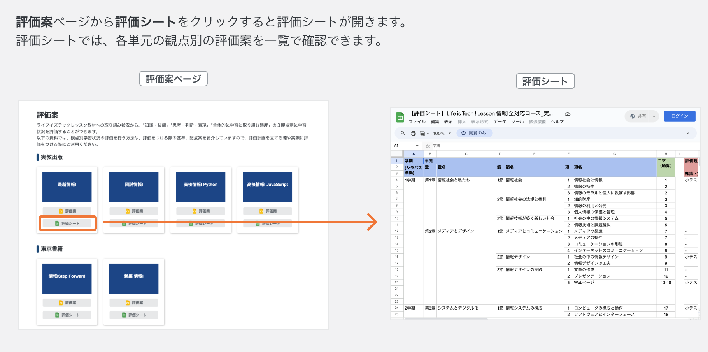
Task: Click the search magnifier icon in toolbar
Action: (403, 133)
